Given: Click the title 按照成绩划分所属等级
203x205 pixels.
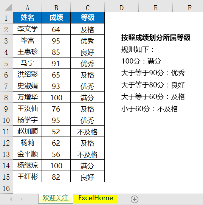Looking at the screenshot, I should coord(156,38).
